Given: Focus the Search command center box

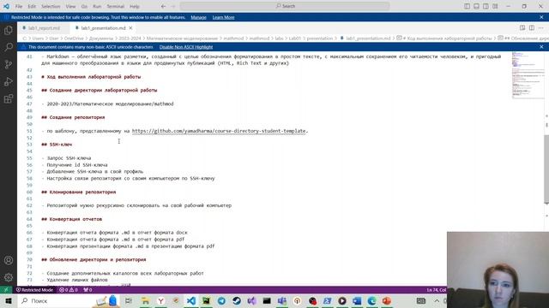Looking at the screenshot, I should tap(285, 6).
